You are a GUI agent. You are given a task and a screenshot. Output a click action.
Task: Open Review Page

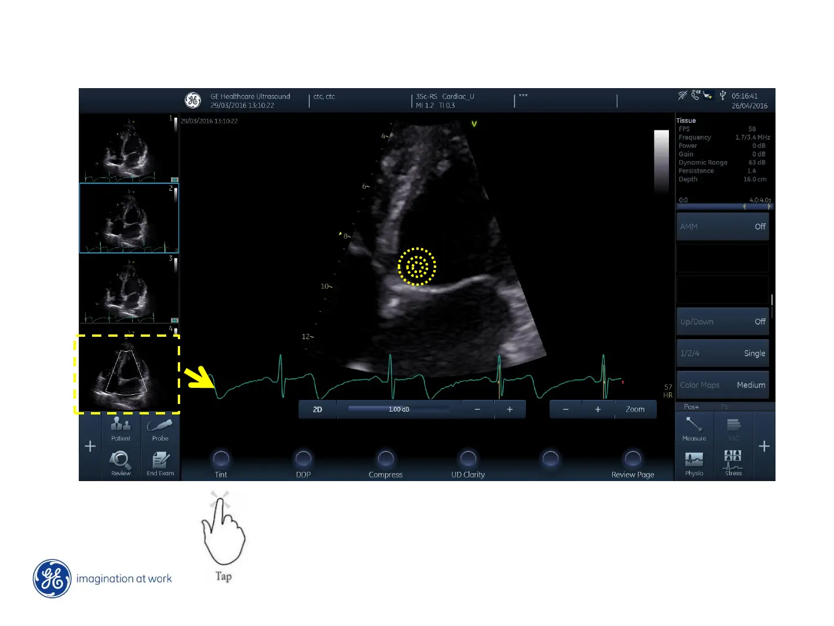632,459
